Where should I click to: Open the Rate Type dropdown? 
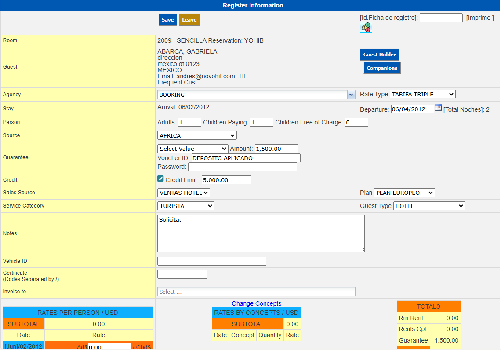(422, 94)
